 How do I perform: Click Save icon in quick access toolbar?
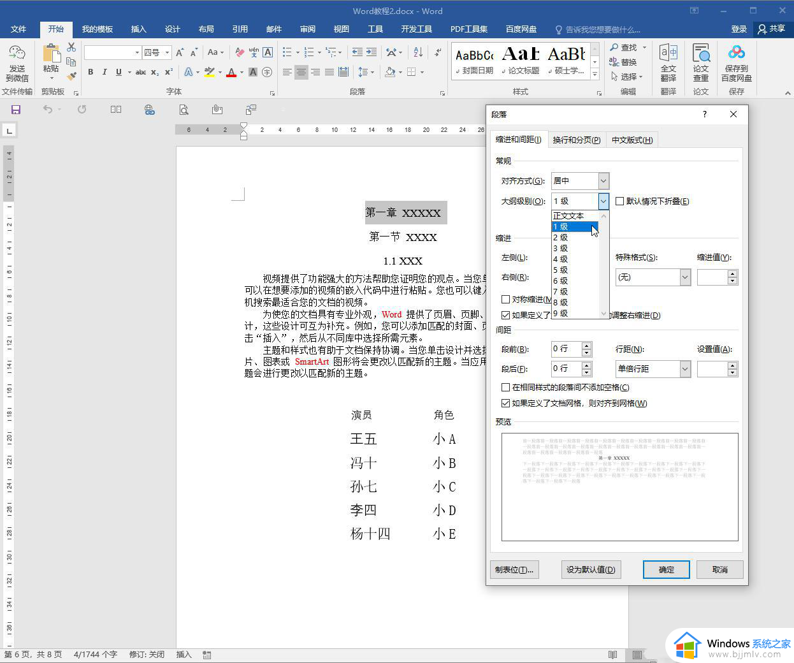(16, 110)
